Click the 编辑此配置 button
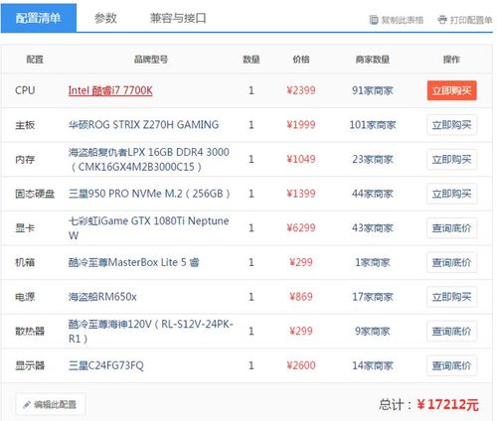497x421 pixels. (51, 404)
